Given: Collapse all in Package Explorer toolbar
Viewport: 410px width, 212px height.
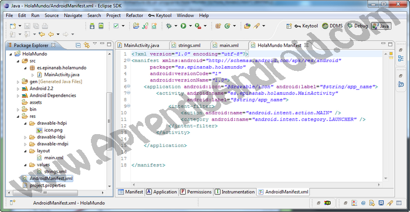Looking at the screenshot, I should (78, 46).
